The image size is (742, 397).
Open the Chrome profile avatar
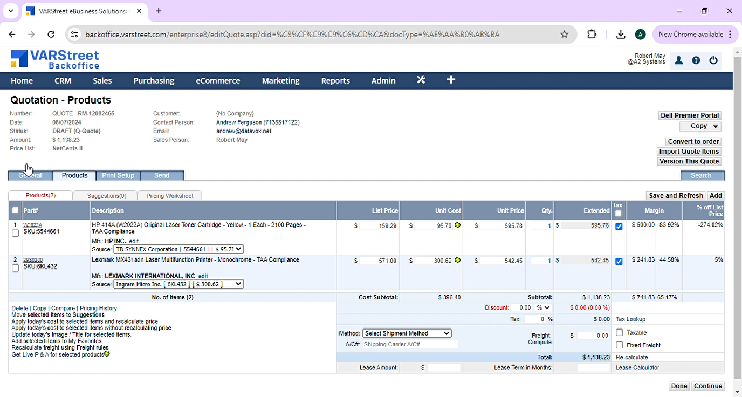tap(640, 35)
